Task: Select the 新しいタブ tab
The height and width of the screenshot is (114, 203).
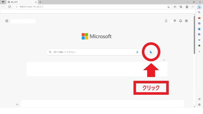Action: pos(22,2)
